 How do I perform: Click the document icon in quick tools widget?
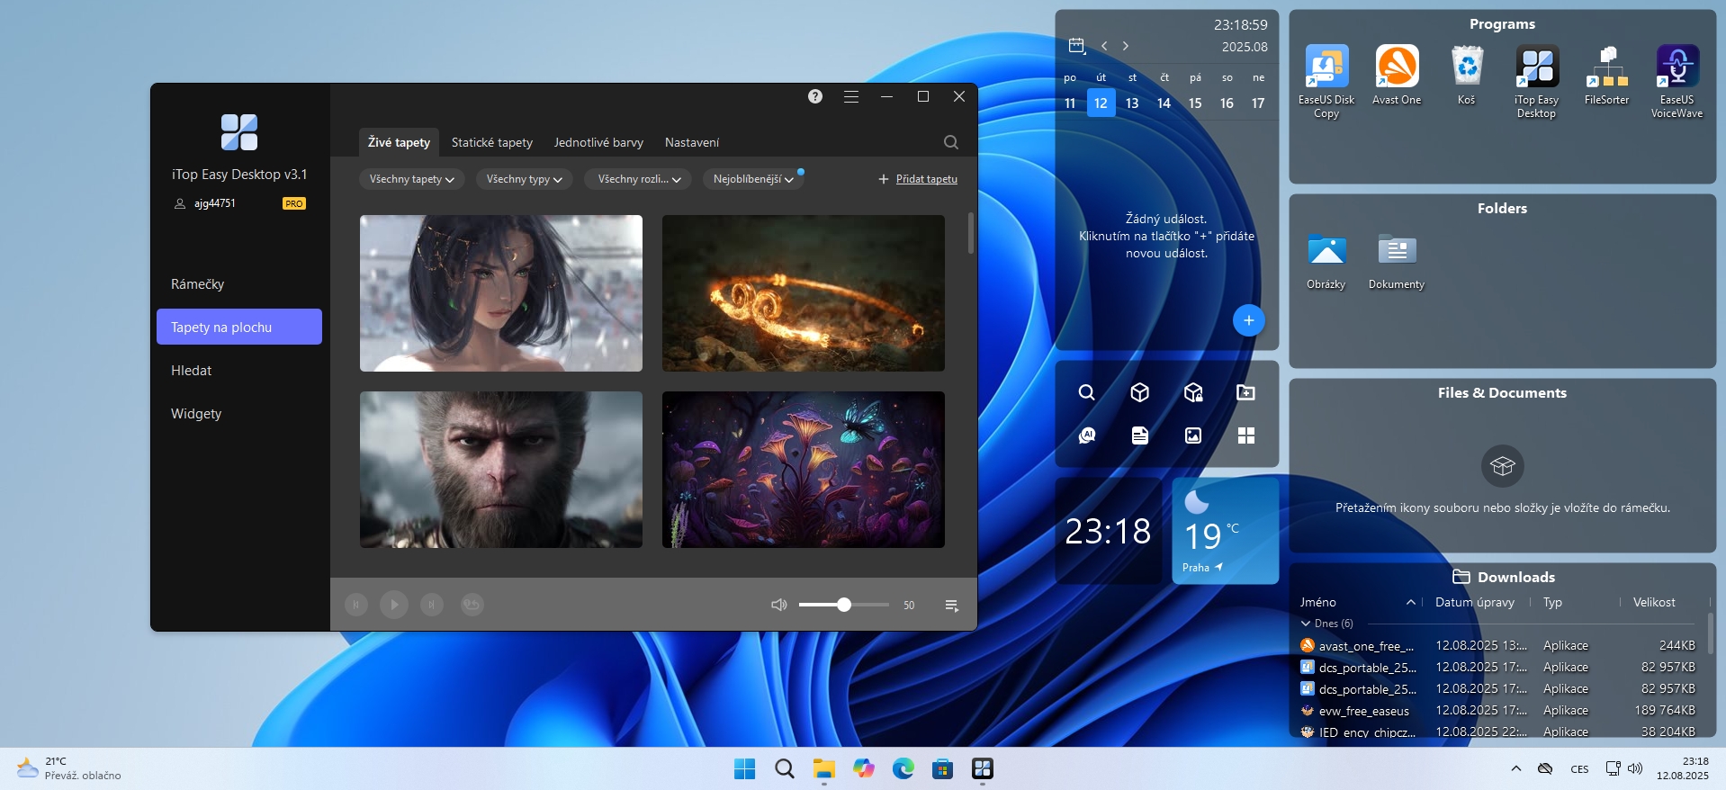(1140, 435)
